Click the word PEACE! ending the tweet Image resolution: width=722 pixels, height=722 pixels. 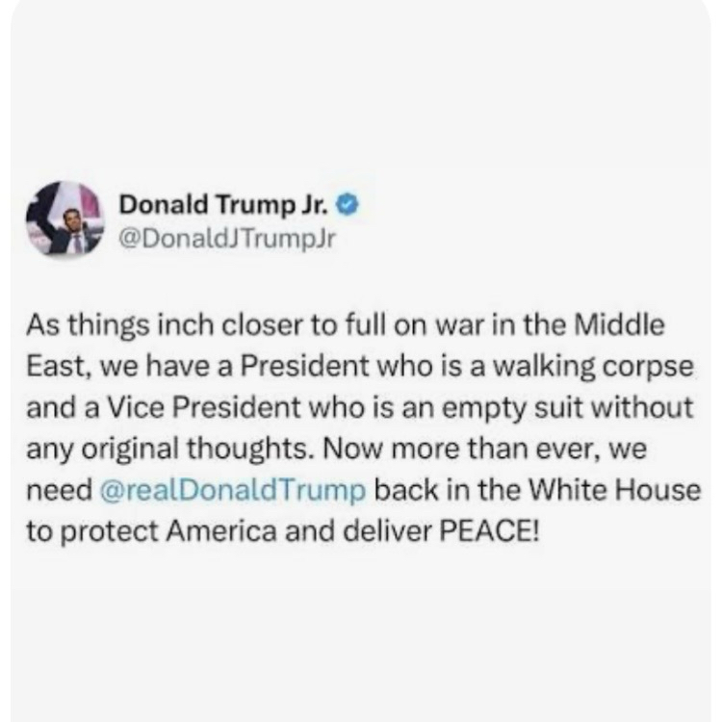tap(488, 530)
